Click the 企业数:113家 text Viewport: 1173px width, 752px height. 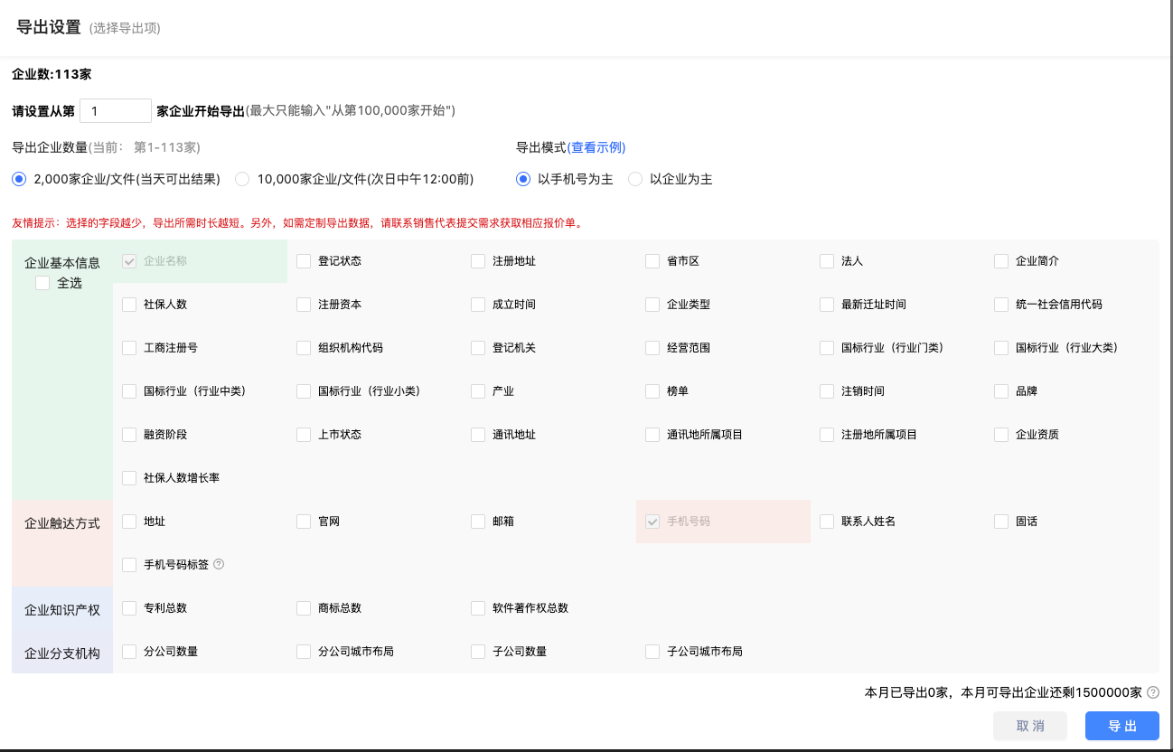click(52, 74)
